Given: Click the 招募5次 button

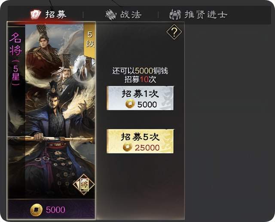Looking at the screenshot, I should 140,141.
